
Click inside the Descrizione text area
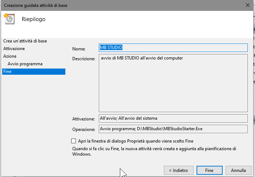coord(173,83)
